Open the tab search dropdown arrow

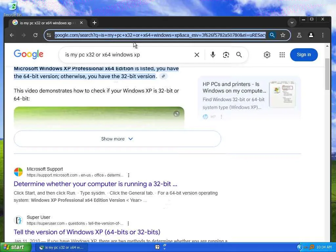[292, 23]
